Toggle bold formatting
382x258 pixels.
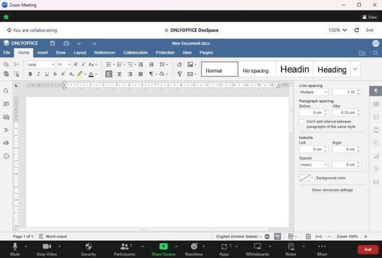[30, 74]
